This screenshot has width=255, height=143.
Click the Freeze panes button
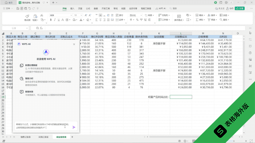coord(224,15)
